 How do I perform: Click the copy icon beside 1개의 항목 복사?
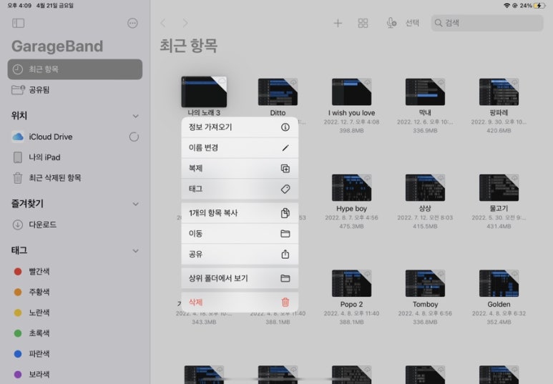click(x=285, y=213)
